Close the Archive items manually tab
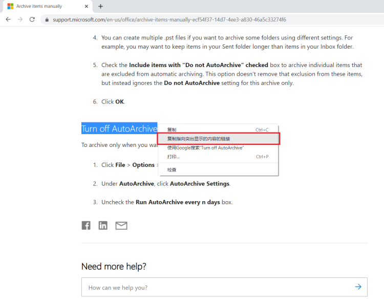Viewport: 384px width, 301px height. tap(86, 6)
